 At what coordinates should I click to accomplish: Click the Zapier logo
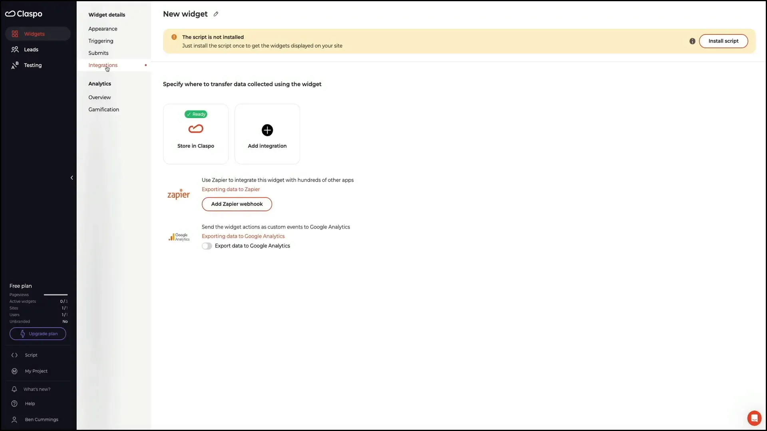(179, 194)
